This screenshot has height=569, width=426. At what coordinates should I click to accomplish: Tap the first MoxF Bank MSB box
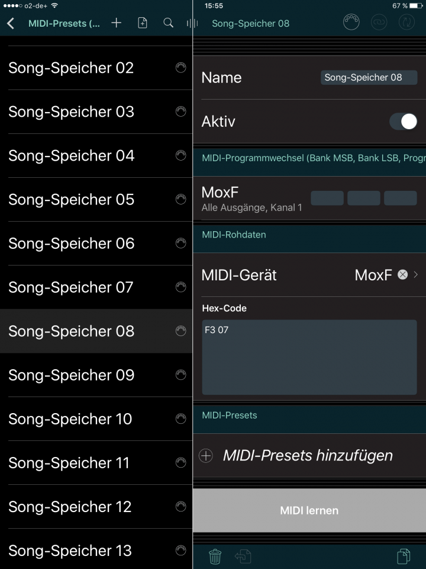327,198
